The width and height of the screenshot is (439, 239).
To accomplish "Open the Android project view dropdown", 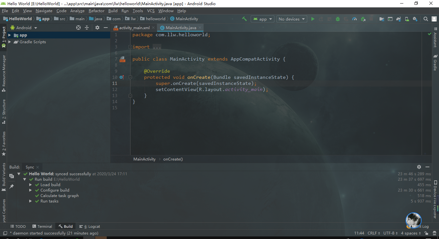I will pos(24,28).
